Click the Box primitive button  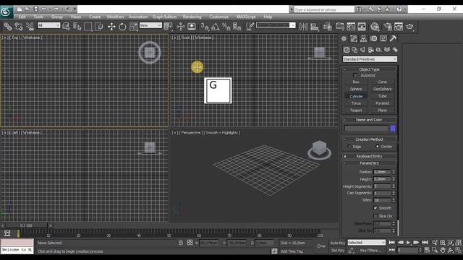356,82
